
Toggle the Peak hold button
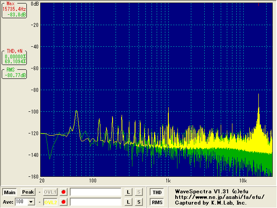(28, 192)
